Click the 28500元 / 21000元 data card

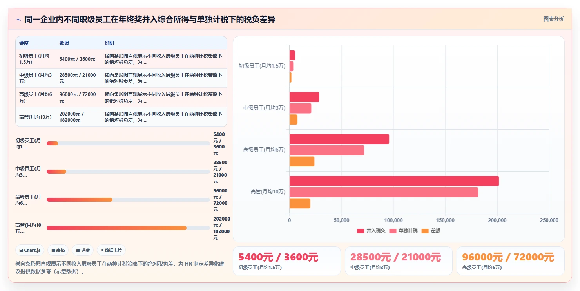(399, 261)
